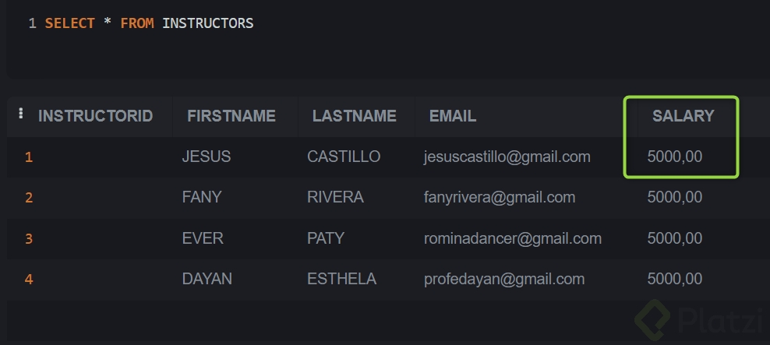Click the ESTHELA last name cell
Image resolution: width=770 pixels, height=345 pixels.
[x=341, y=278]
